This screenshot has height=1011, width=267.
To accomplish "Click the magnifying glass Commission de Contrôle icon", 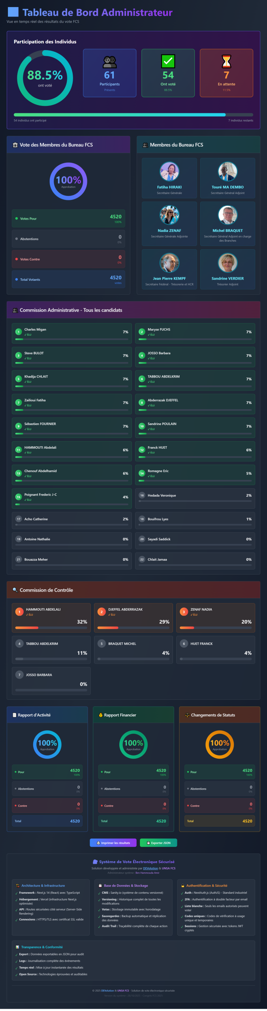I will [x=15, y=590].
